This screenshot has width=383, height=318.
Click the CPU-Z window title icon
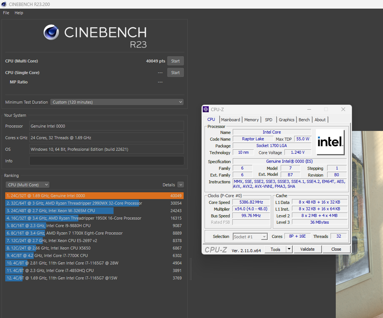(206, 109)
